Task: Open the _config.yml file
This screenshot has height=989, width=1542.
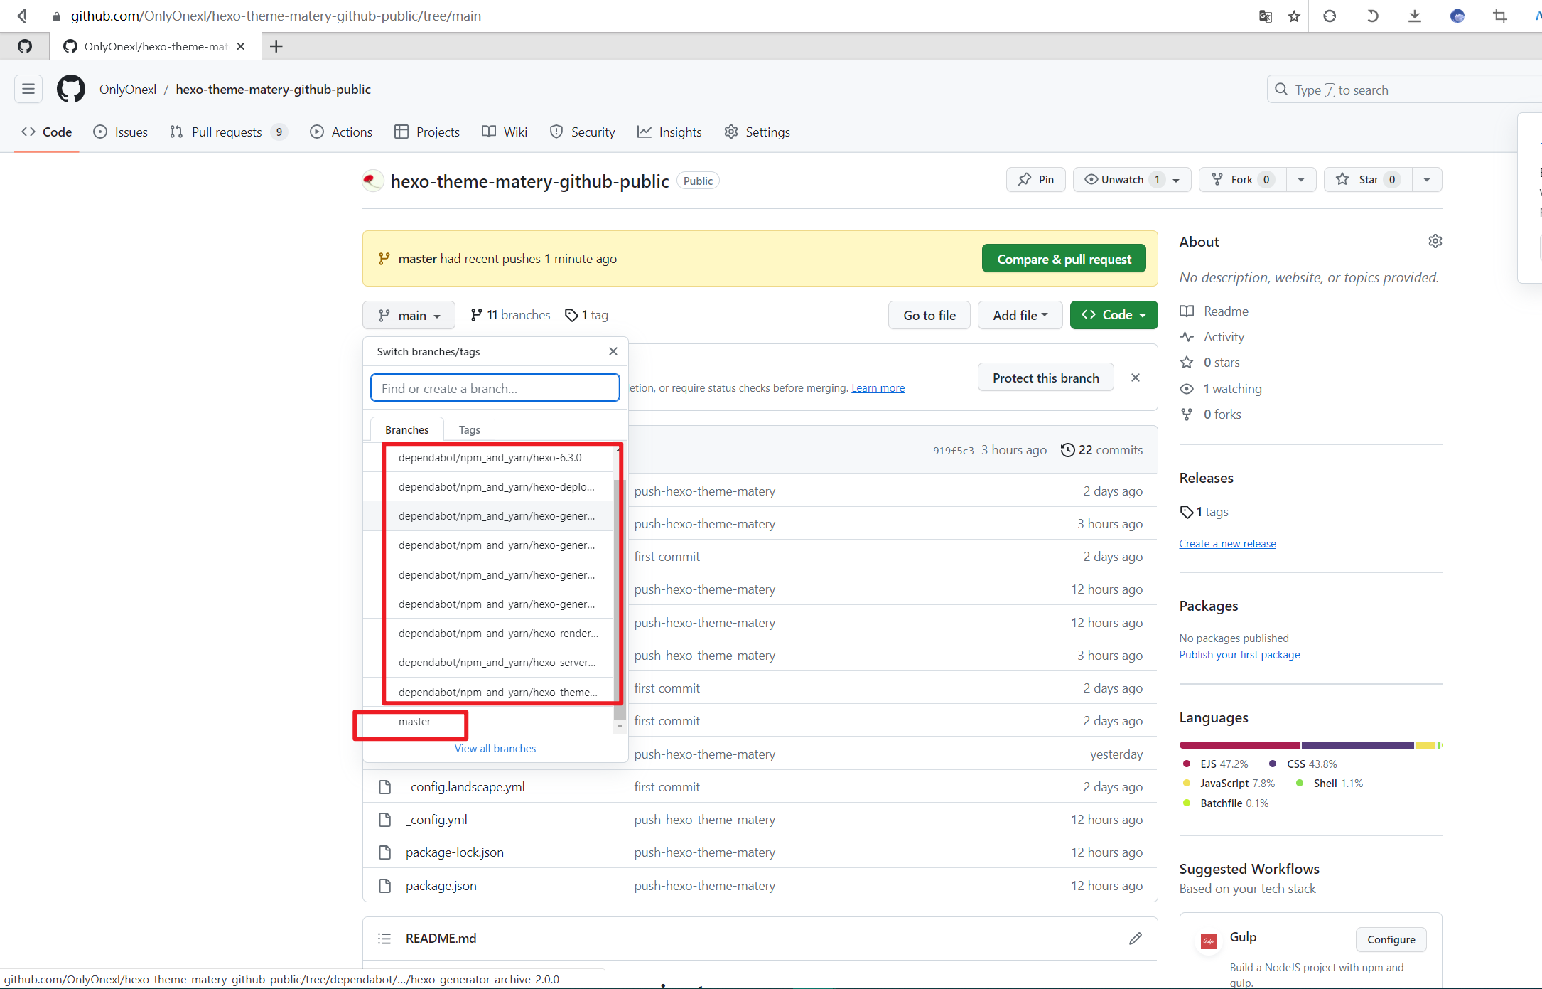Action: pos(436,819)
